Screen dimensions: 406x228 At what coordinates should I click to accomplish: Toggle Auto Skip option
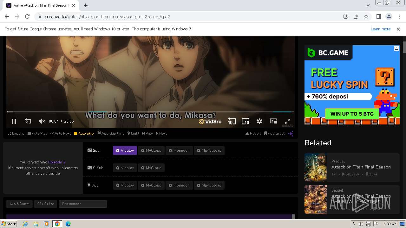84,133
